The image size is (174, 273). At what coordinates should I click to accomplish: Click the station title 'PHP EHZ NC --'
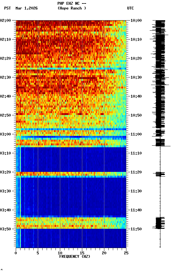[72, 3]
